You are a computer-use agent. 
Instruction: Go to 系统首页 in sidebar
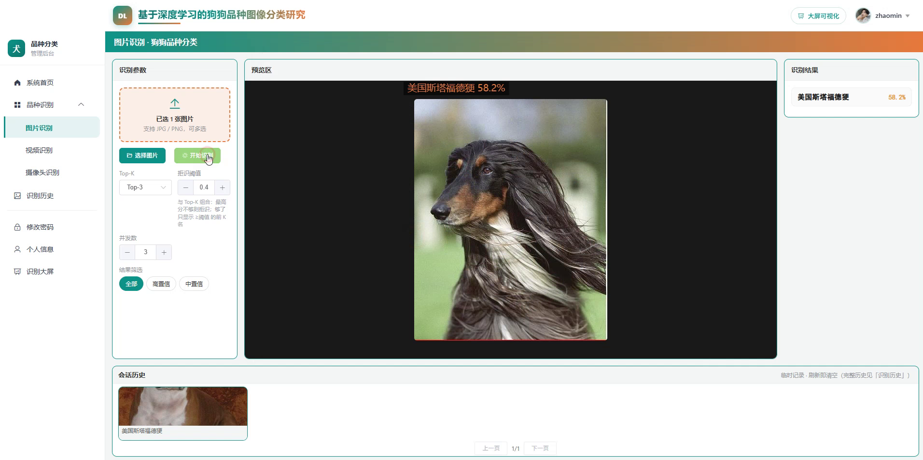pyautogui.click(x=52, y=83)
